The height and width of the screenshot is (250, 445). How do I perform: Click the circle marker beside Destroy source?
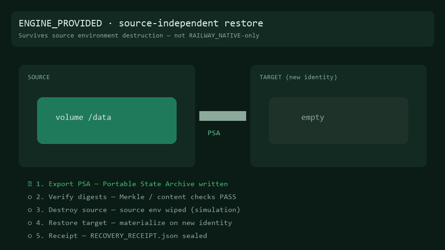[30, 210]
